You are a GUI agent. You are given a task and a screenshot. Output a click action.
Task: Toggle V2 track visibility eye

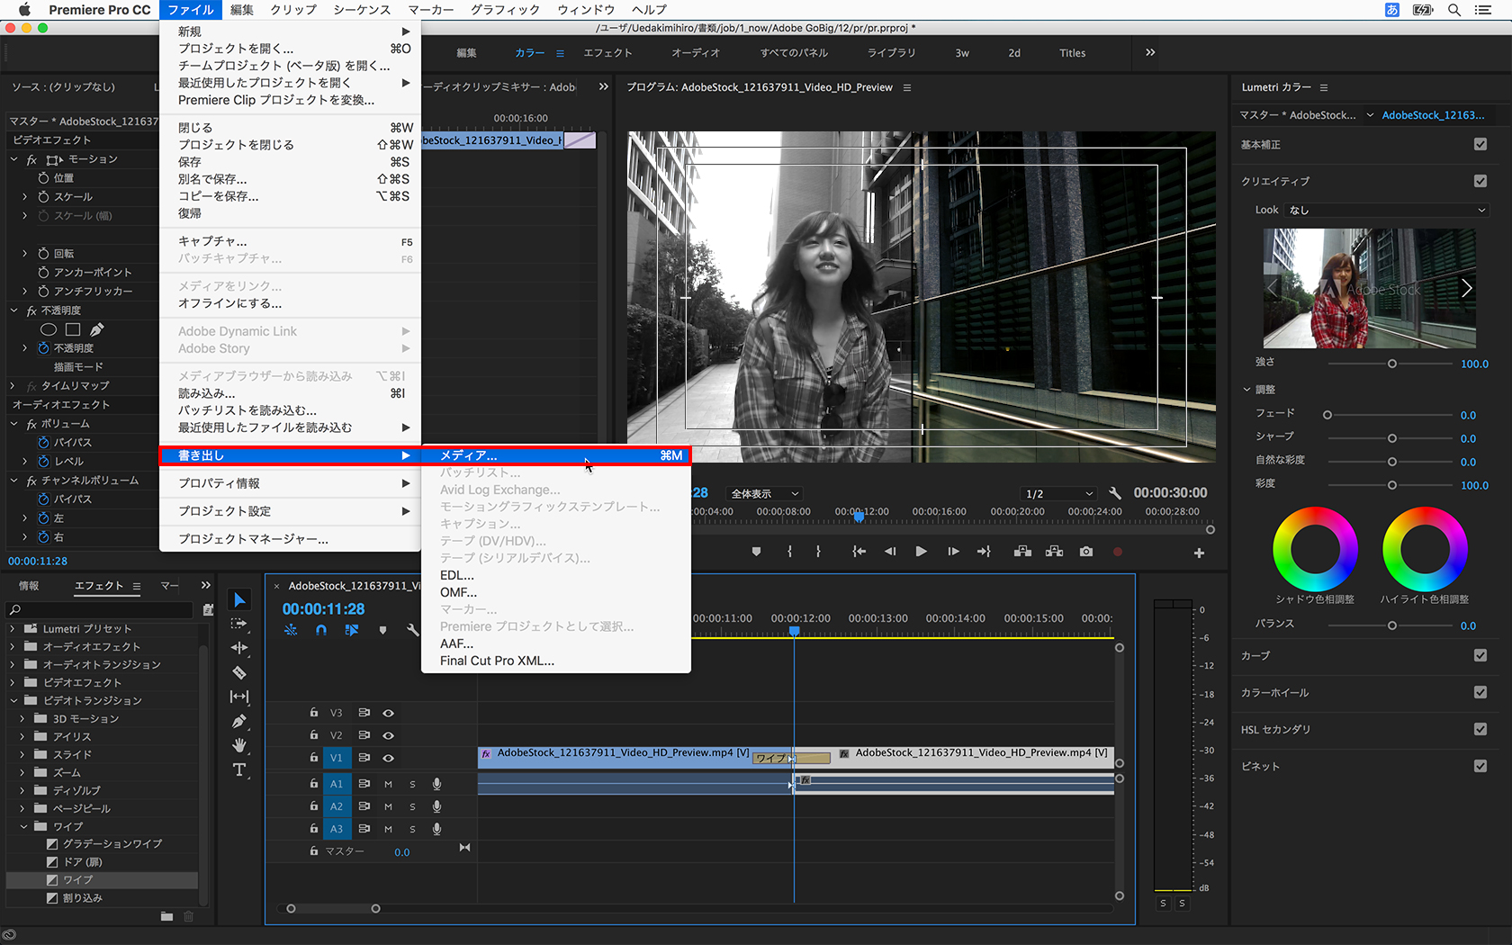pos(389,735)
